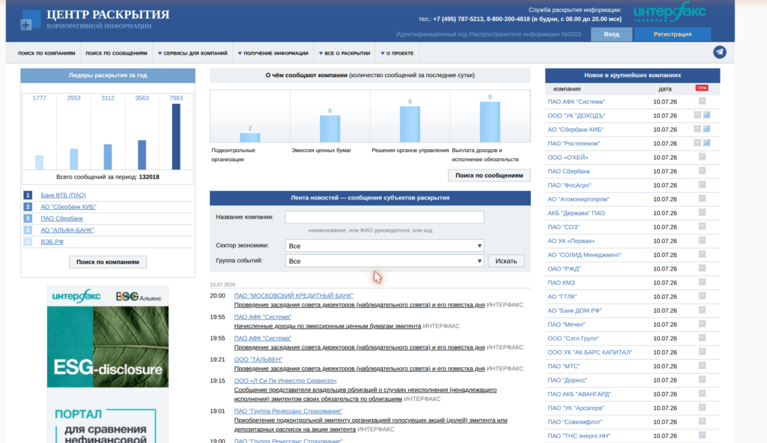Image resolution: width=767 pixels, height=443 pixels.
Task: Open message icon for ОАО "РЖД" row
Action: (702, 268)
